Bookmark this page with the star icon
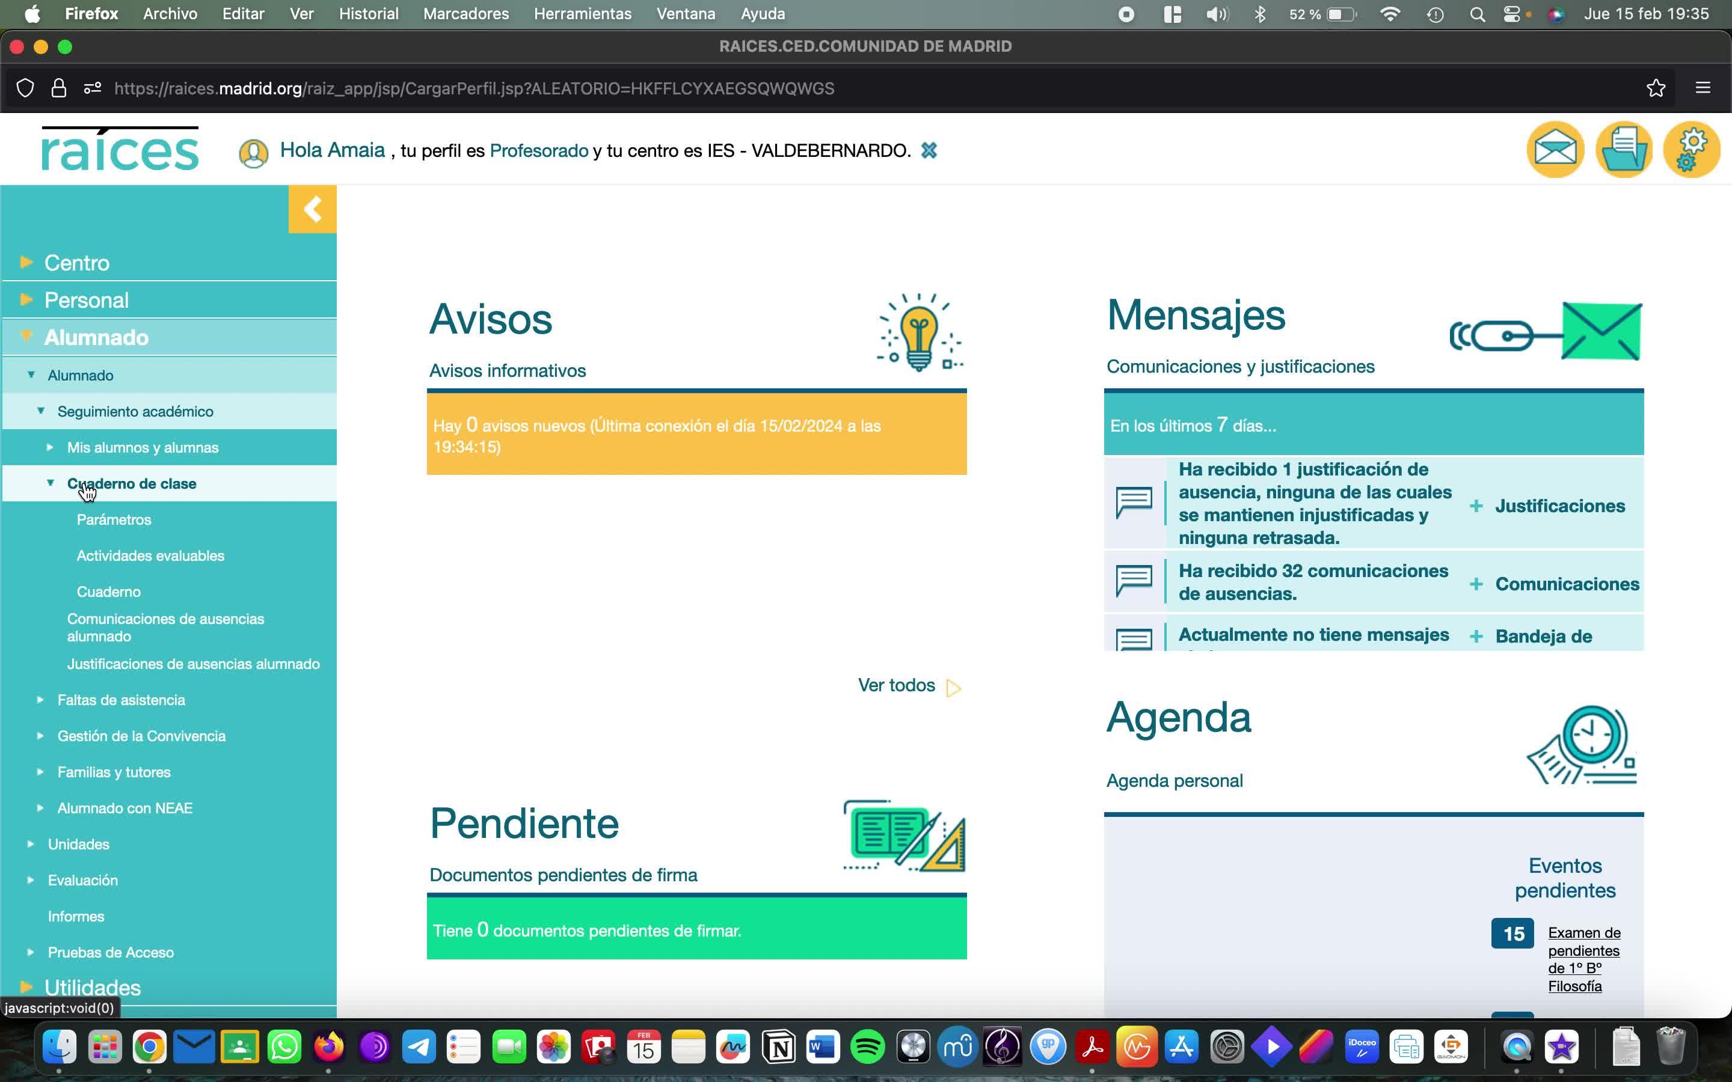Screen dimensions: 1732x1082 tap(1656, 88)
